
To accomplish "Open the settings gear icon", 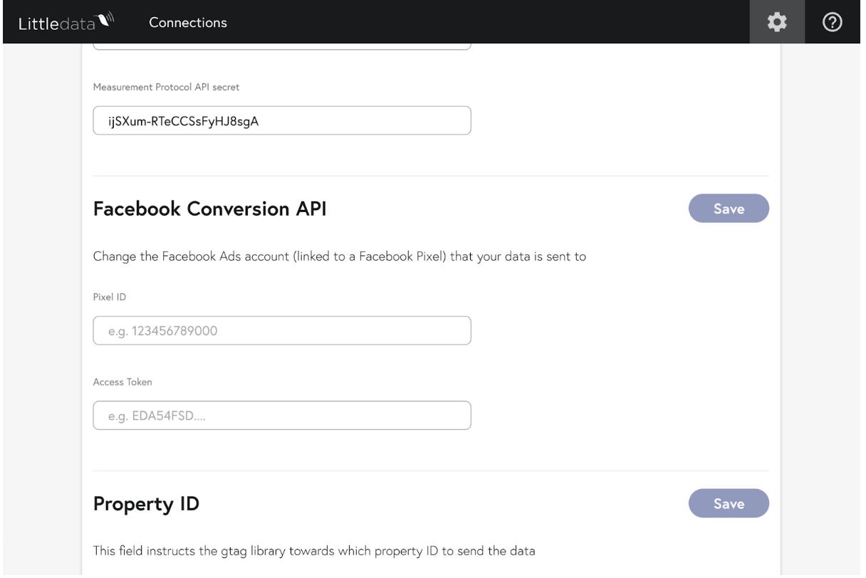I will tap(776, 22).
